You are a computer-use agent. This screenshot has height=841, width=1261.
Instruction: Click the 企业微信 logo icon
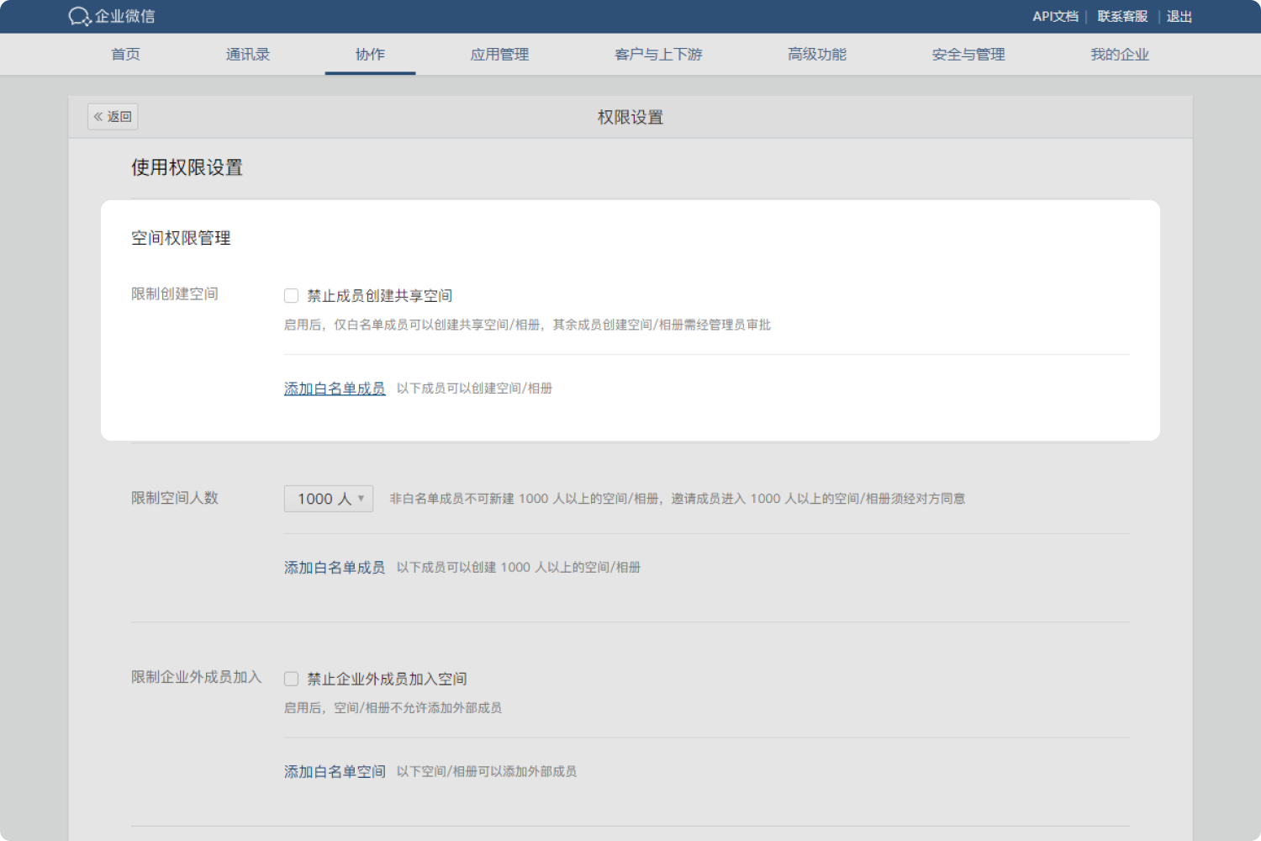pos(78,16)
